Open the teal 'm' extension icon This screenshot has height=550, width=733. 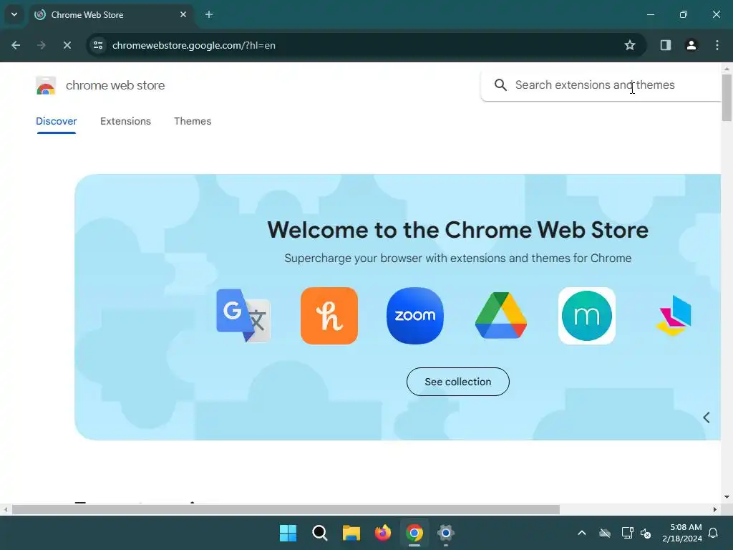pos(587,316)
